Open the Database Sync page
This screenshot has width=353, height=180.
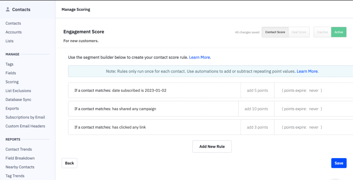click(18, 100)
